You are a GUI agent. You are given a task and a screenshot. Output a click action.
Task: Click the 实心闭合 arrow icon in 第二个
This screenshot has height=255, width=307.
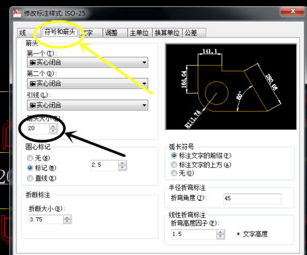pyautogui.click(x=32, y=84)
